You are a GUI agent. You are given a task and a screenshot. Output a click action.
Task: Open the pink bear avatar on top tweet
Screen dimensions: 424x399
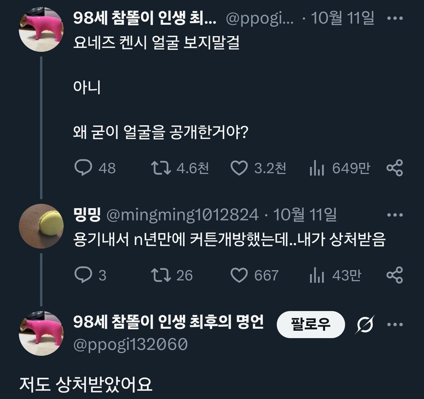(x=41, y=29)
